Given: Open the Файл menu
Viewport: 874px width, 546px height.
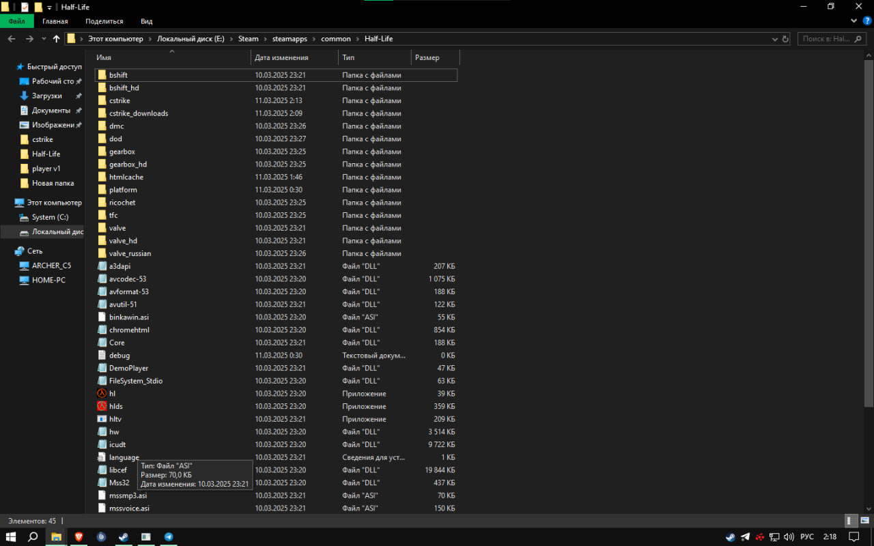Looking at the screenshot, I should [x=17, y=21].
